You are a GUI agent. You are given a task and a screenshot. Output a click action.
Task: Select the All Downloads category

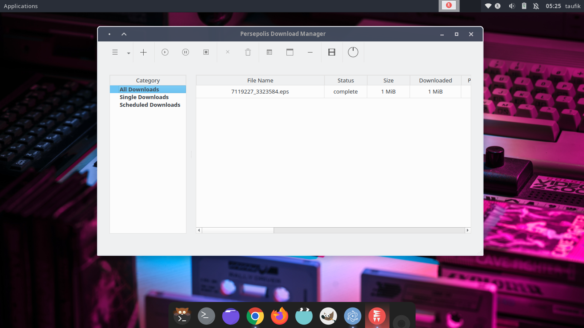pos(140,89)
